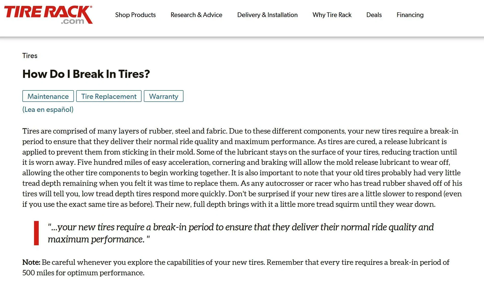Click the italic pull quote text

240,233
